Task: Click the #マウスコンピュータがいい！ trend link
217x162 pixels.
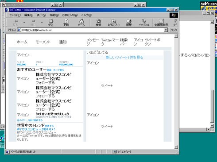Action: coord(36,129)
